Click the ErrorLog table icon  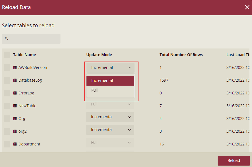point(15,93)
